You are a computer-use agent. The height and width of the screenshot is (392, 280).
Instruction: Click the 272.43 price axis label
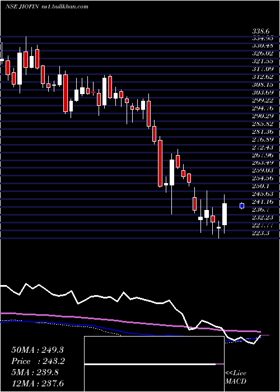(x=262, y=147)
